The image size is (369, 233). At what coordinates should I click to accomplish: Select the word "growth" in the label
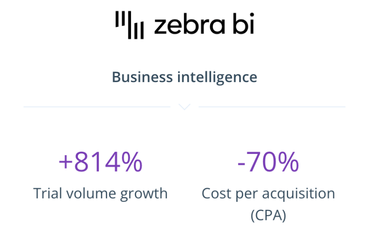(x=147, y=194)
